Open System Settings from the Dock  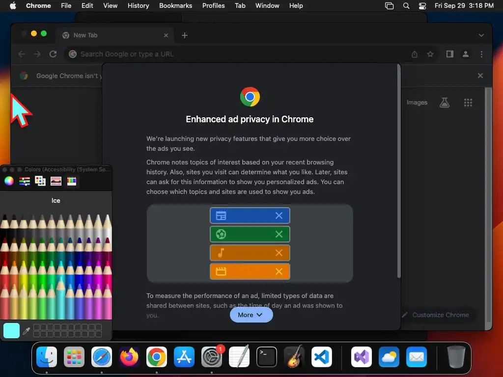[x=212, y=357]
